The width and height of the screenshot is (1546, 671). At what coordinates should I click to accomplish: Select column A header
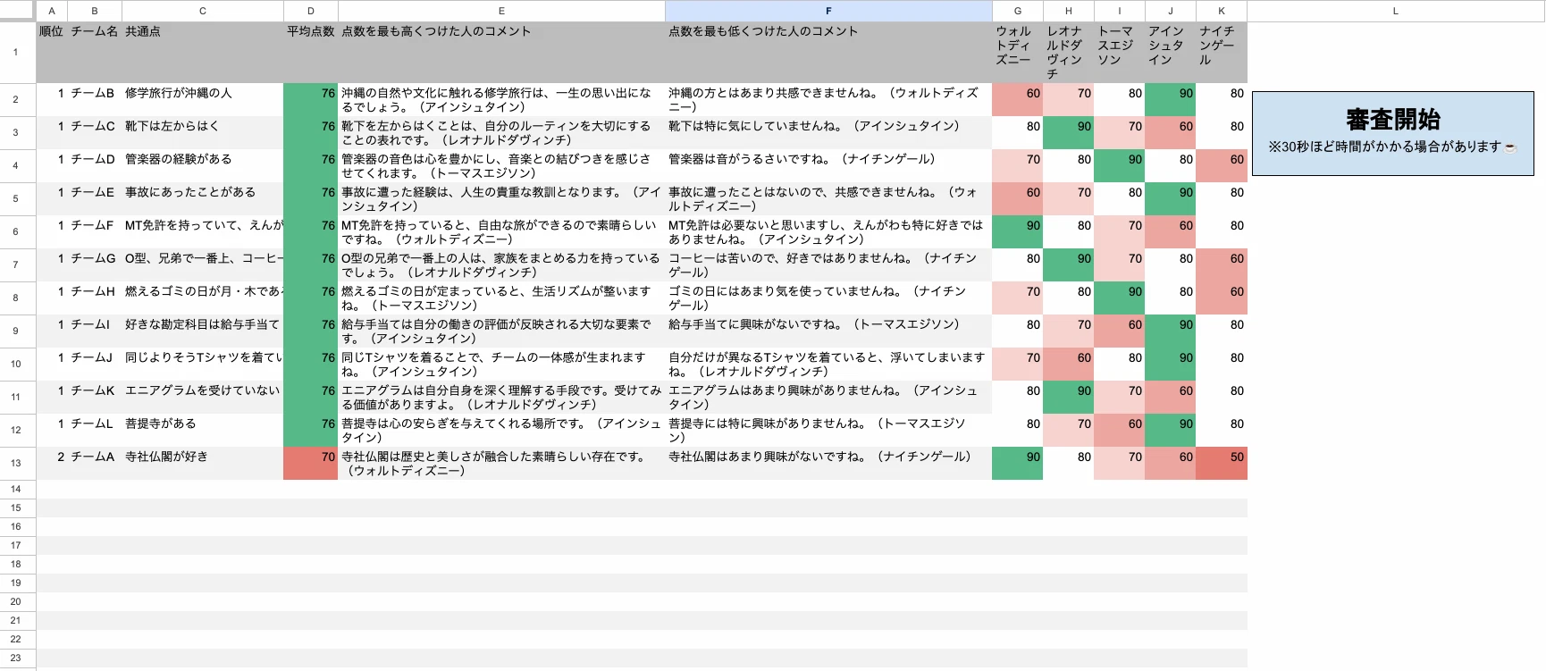coord(52,11)
